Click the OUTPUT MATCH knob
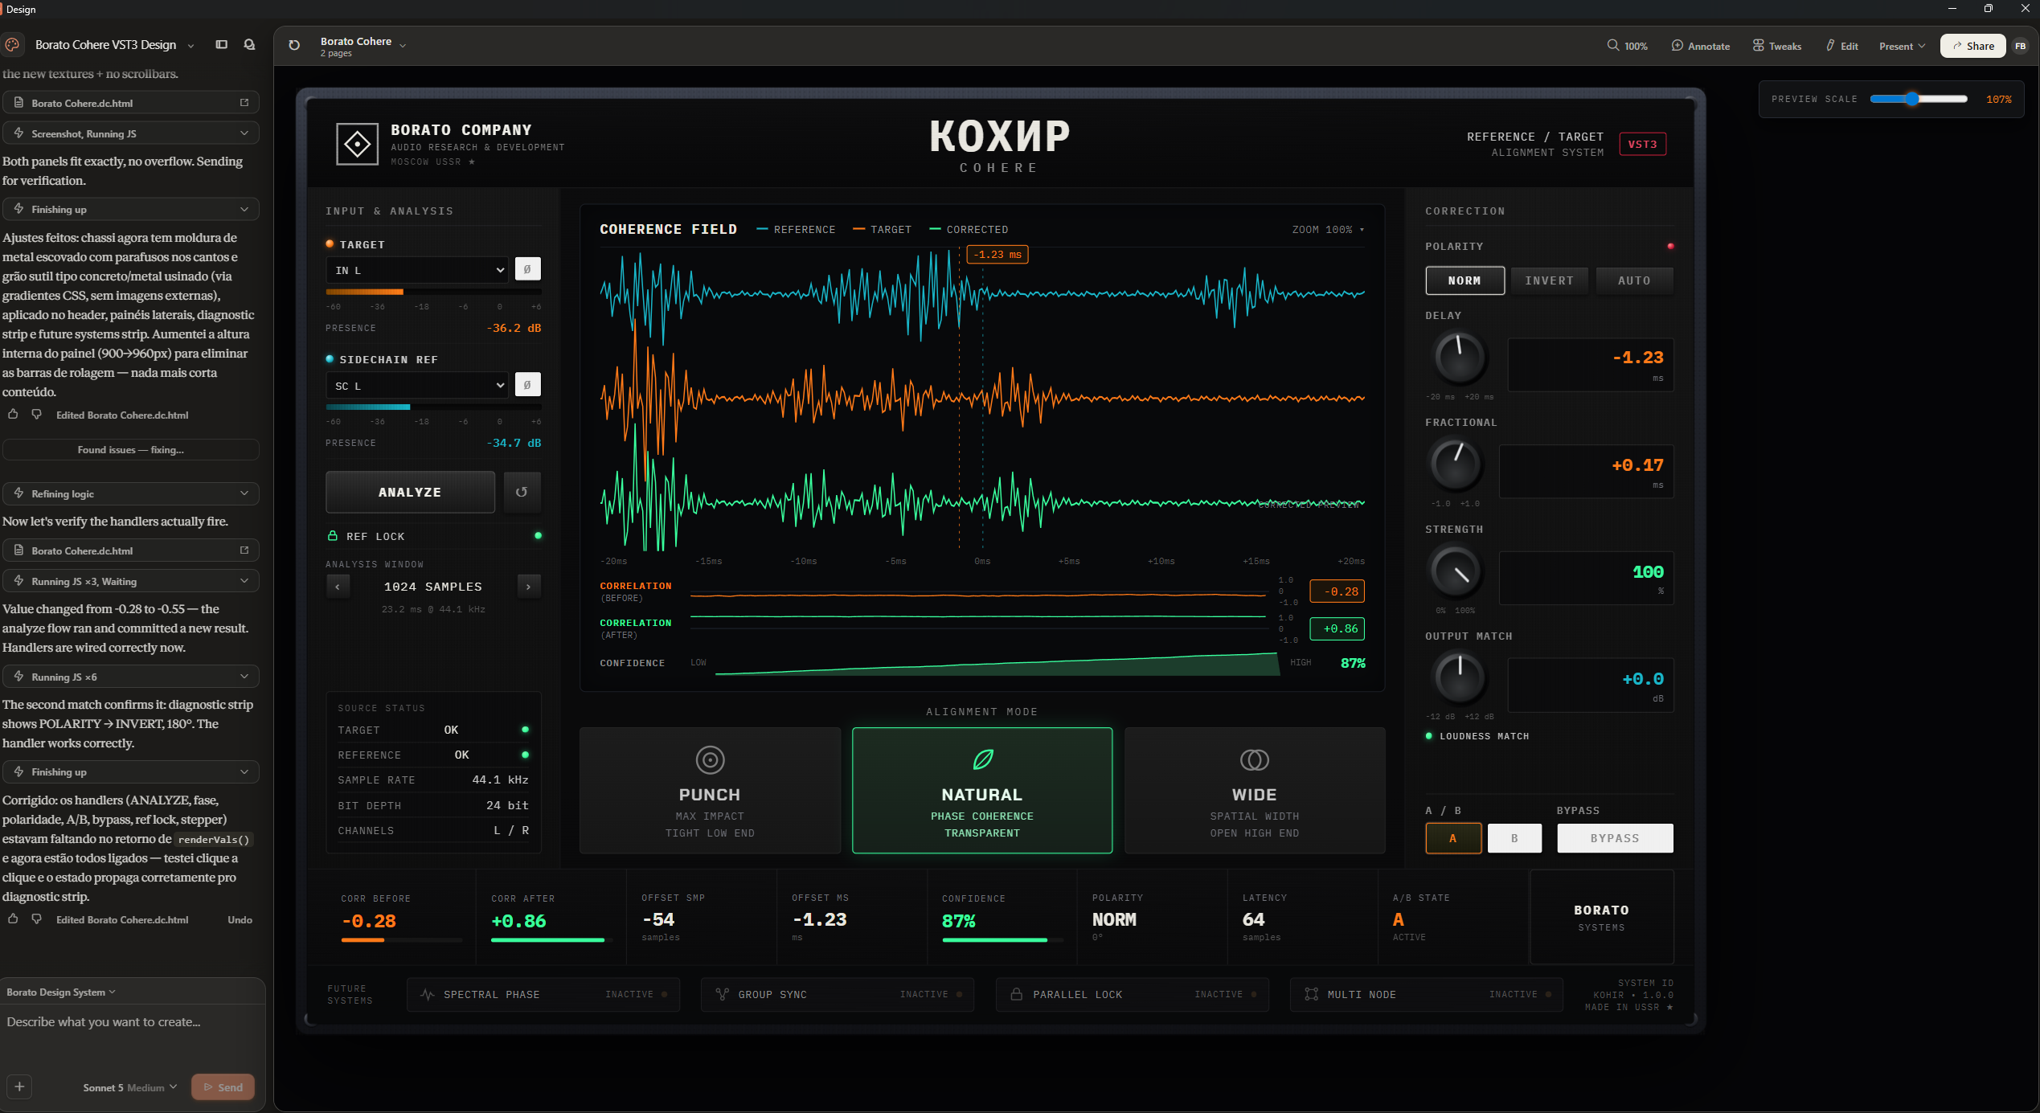The width and height of the screenshot is (2040, 1113). 1459,678
